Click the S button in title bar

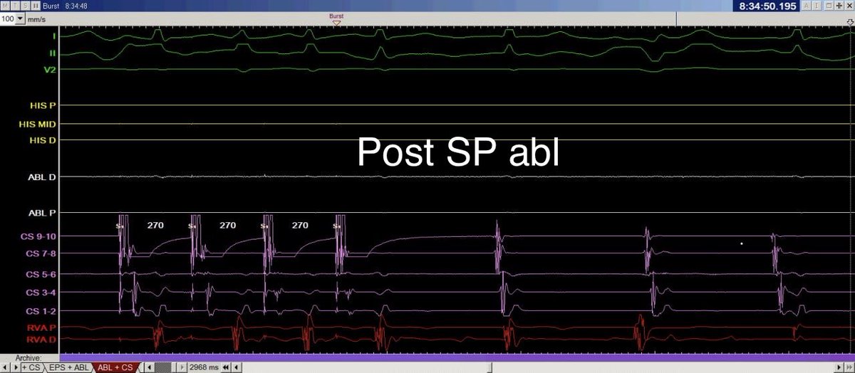[x=26, y=6]
